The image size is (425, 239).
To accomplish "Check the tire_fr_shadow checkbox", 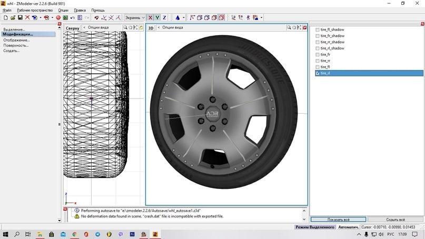I will [318, 36].
